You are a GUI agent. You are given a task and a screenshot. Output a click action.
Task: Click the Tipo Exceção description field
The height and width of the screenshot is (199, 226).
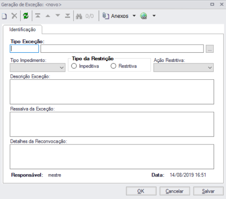pyautogui.click(x=122, y=49)
